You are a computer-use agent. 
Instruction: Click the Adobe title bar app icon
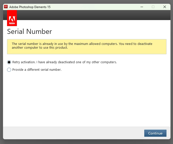pyautogui.click(x=6, y=7)
